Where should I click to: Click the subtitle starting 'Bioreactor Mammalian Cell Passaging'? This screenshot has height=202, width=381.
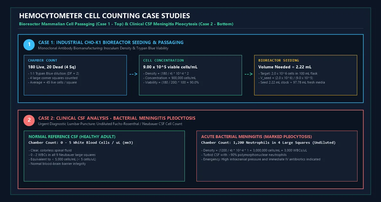(126, 24)
